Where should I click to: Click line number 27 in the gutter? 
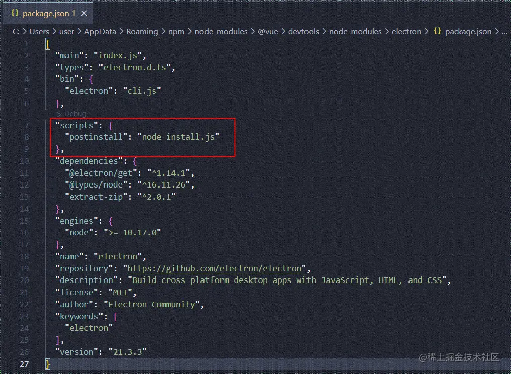point(24,364)
